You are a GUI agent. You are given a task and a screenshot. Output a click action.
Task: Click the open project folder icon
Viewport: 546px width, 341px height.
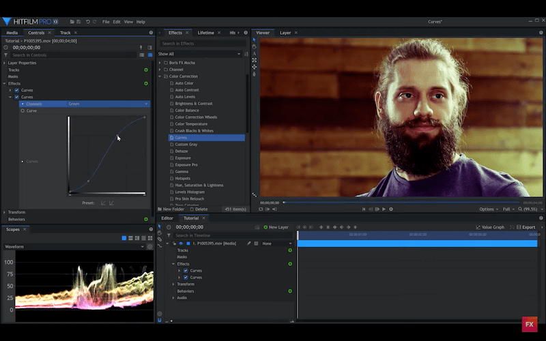pyautogui.click(x=72, y=22)
